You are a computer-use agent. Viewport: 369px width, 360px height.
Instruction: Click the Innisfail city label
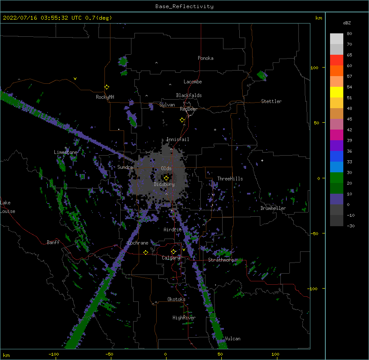(x=178, y=139)
